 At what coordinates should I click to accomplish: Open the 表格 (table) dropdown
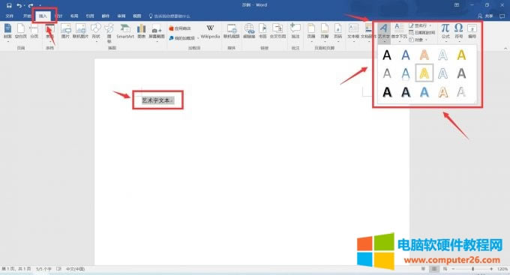coord(49,32)
